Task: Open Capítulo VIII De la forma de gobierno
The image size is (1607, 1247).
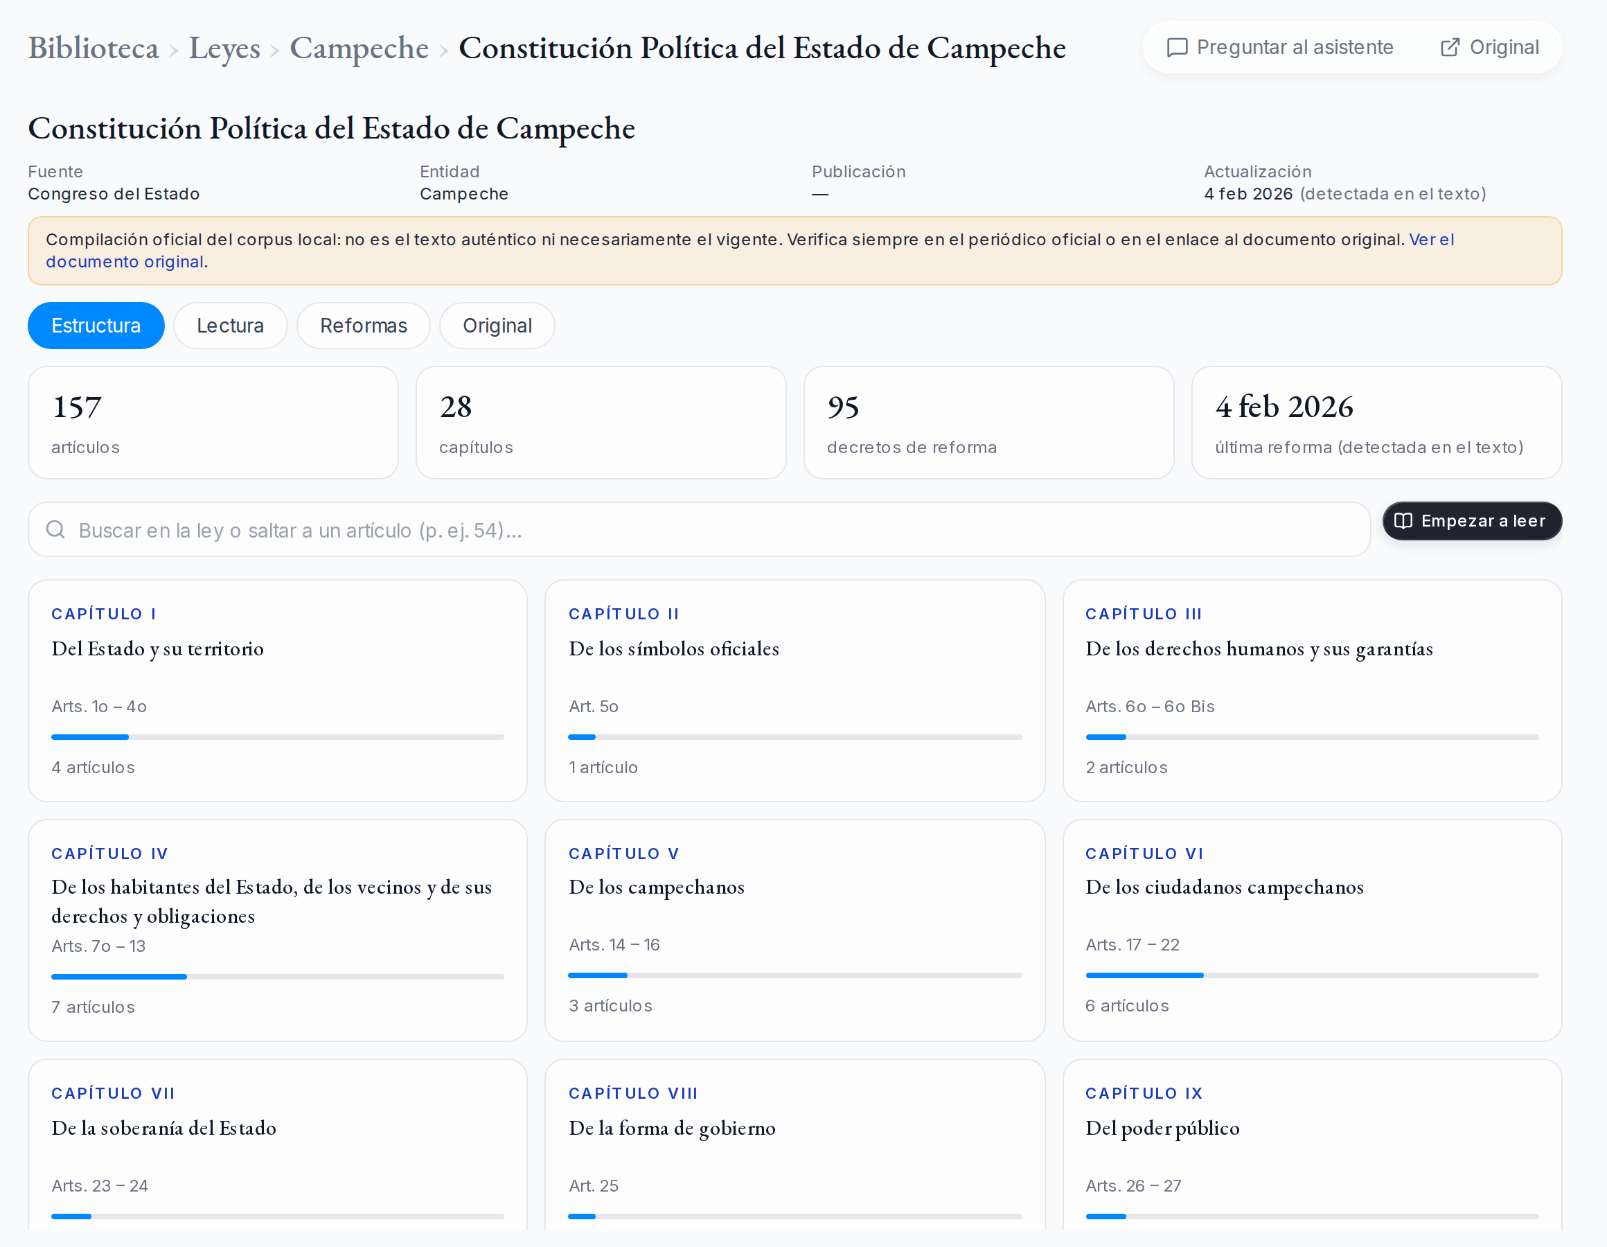Action: pyautogui.click(x=794, y=1145)
